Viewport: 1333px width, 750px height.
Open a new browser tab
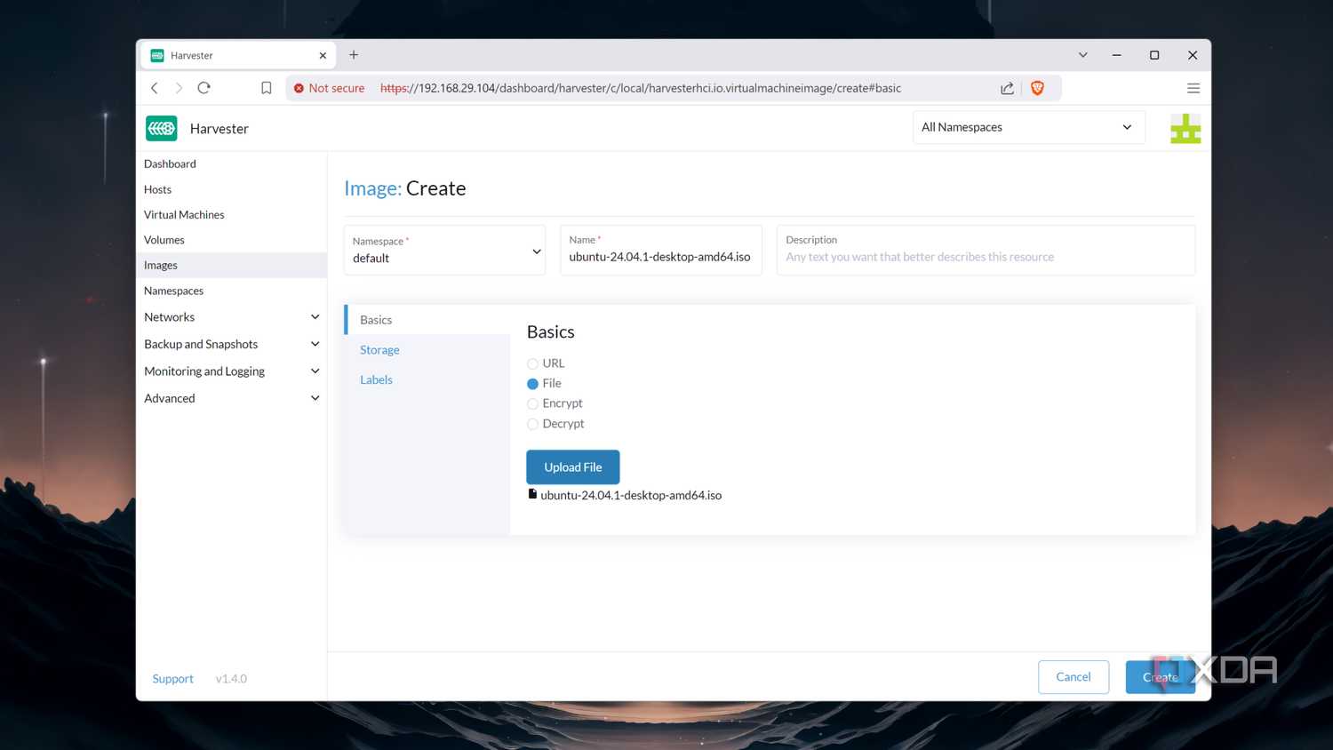pyautogui.click(x=354, y=55)
